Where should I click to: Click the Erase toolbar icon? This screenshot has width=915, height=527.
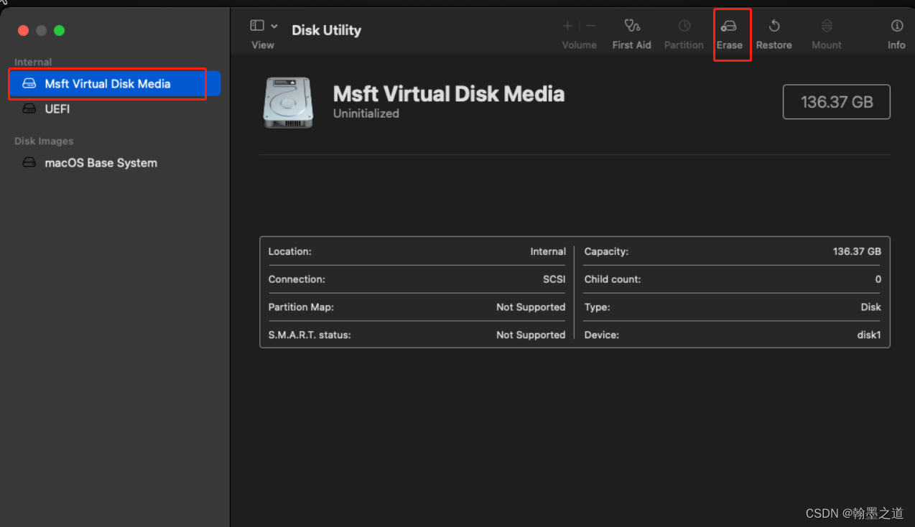729,27
